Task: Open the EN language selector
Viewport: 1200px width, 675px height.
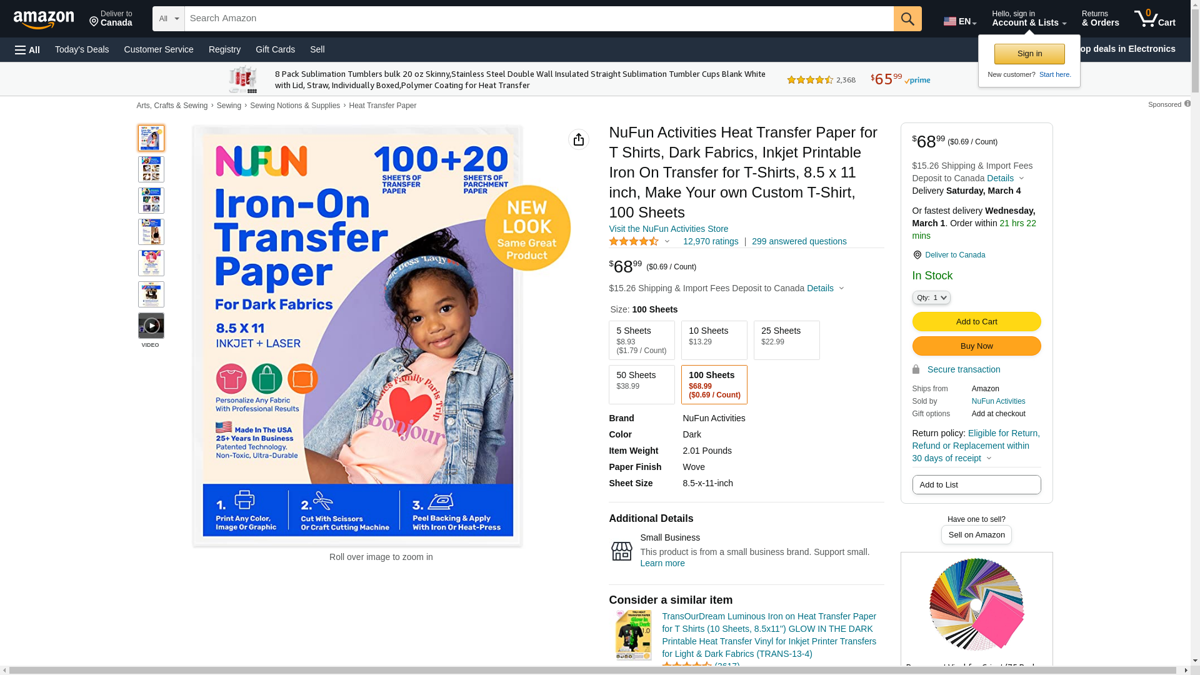Action: [960, 21]
